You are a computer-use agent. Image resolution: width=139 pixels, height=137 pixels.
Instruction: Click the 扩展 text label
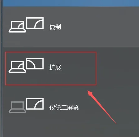55,67
